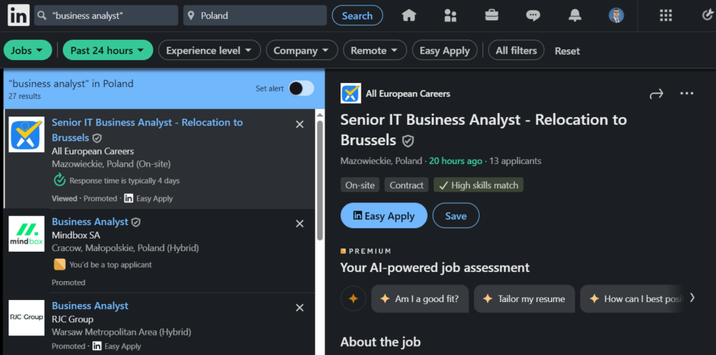Image resolution: width=716 pixels, height=355 pixels.
Task: Click the "27 results" count text
Action: click(x=24, y=96)
